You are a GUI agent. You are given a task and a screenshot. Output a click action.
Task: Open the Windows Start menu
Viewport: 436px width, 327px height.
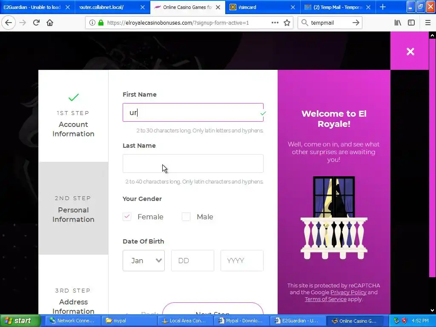20,321
